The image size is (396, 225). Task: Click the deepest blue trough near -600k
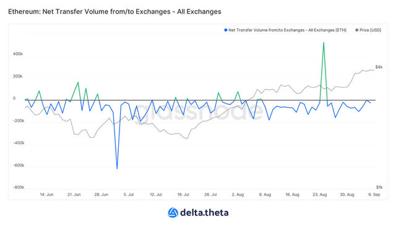[117, 169]
